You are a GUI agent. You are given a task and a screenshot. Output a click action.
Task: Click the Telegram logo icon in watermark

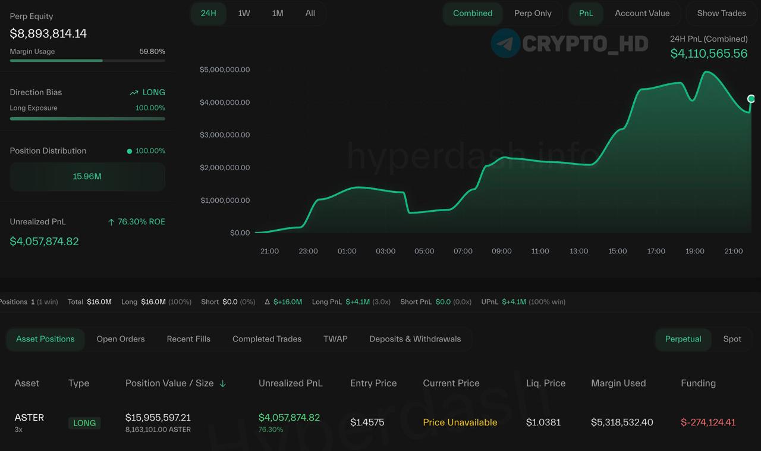[505, 43]
